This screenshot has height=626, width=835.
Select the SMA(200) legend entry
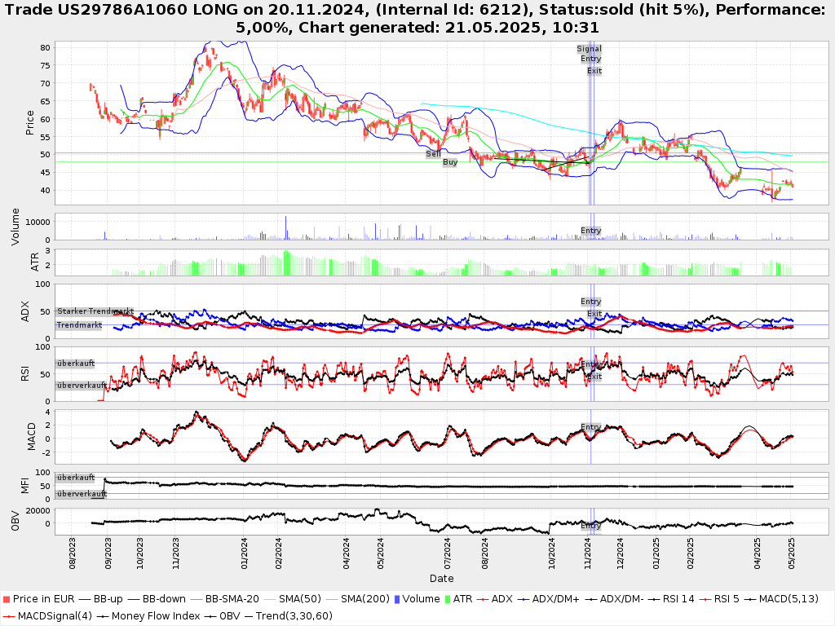point(365,599)
